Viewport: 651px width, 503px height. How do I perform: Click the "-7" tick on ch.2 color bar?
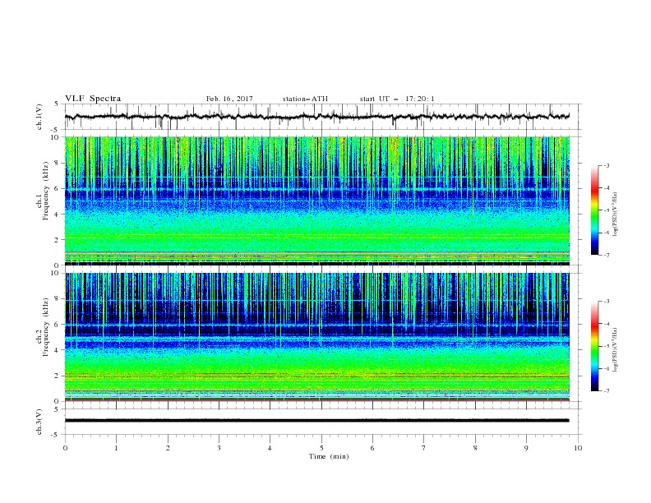coord(607,391)
